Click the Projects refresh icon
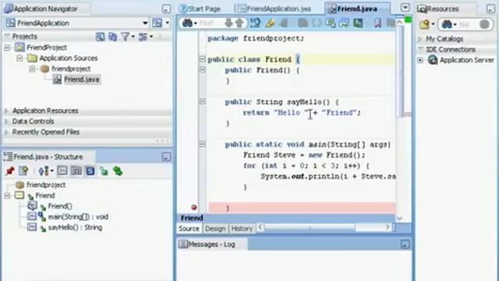Image resolution: width=499 pixels, height=281 pixels. [x=112, y=37]
